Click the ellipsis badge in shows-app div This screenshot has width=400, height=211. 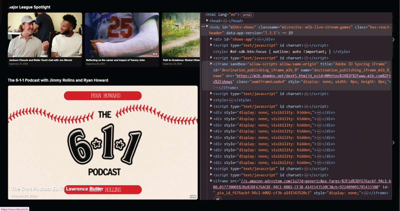(259, 39)
